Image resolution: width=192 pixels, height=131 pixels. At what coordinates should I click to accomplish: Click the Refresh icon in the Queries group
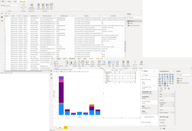click(x=104, y=63)
